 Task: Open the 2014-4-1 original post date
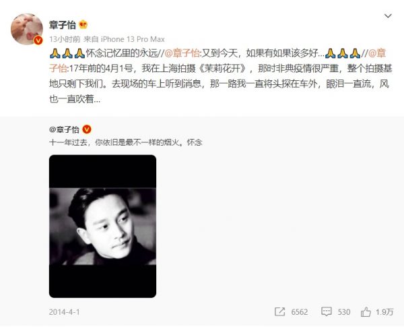pos(65,312)
